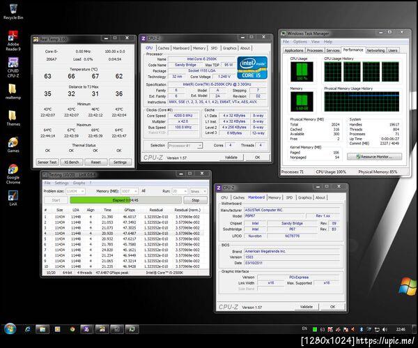Open the Graphs menu in LinX
Screen dimensions: 418x348
tap(79, 183)
